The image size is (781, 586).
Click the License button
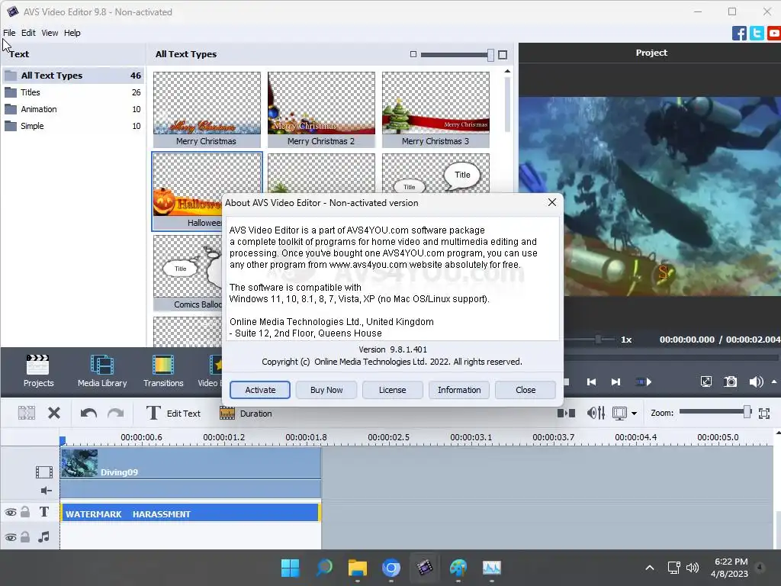393,390
